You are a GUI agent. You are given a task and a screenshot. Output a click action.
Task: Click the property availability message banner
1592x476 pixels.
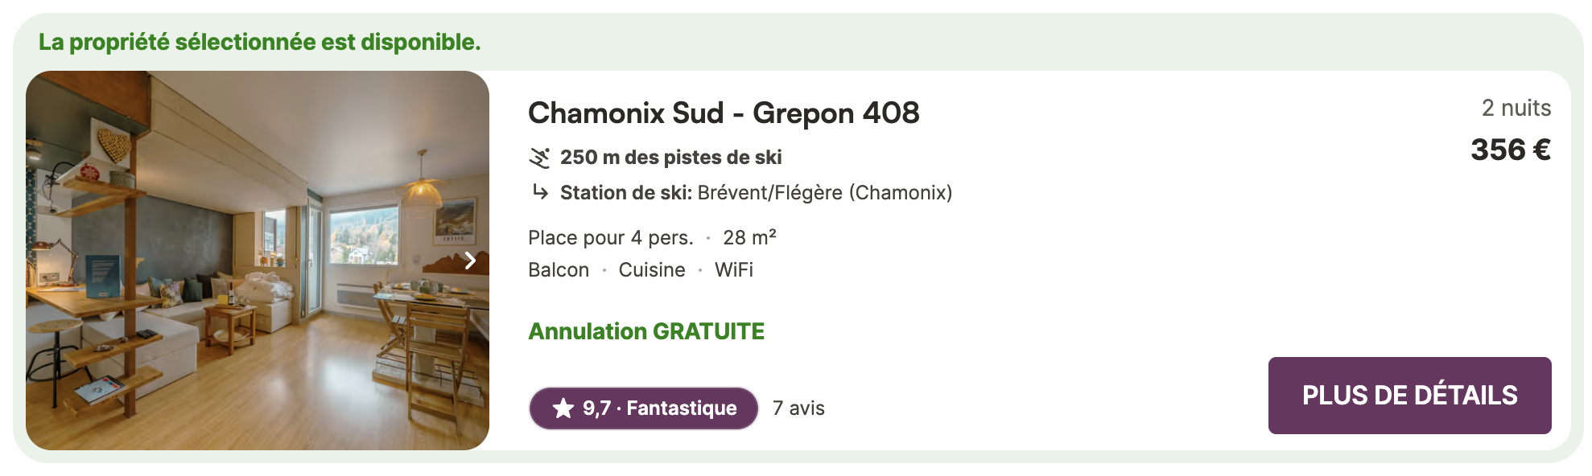260,42
